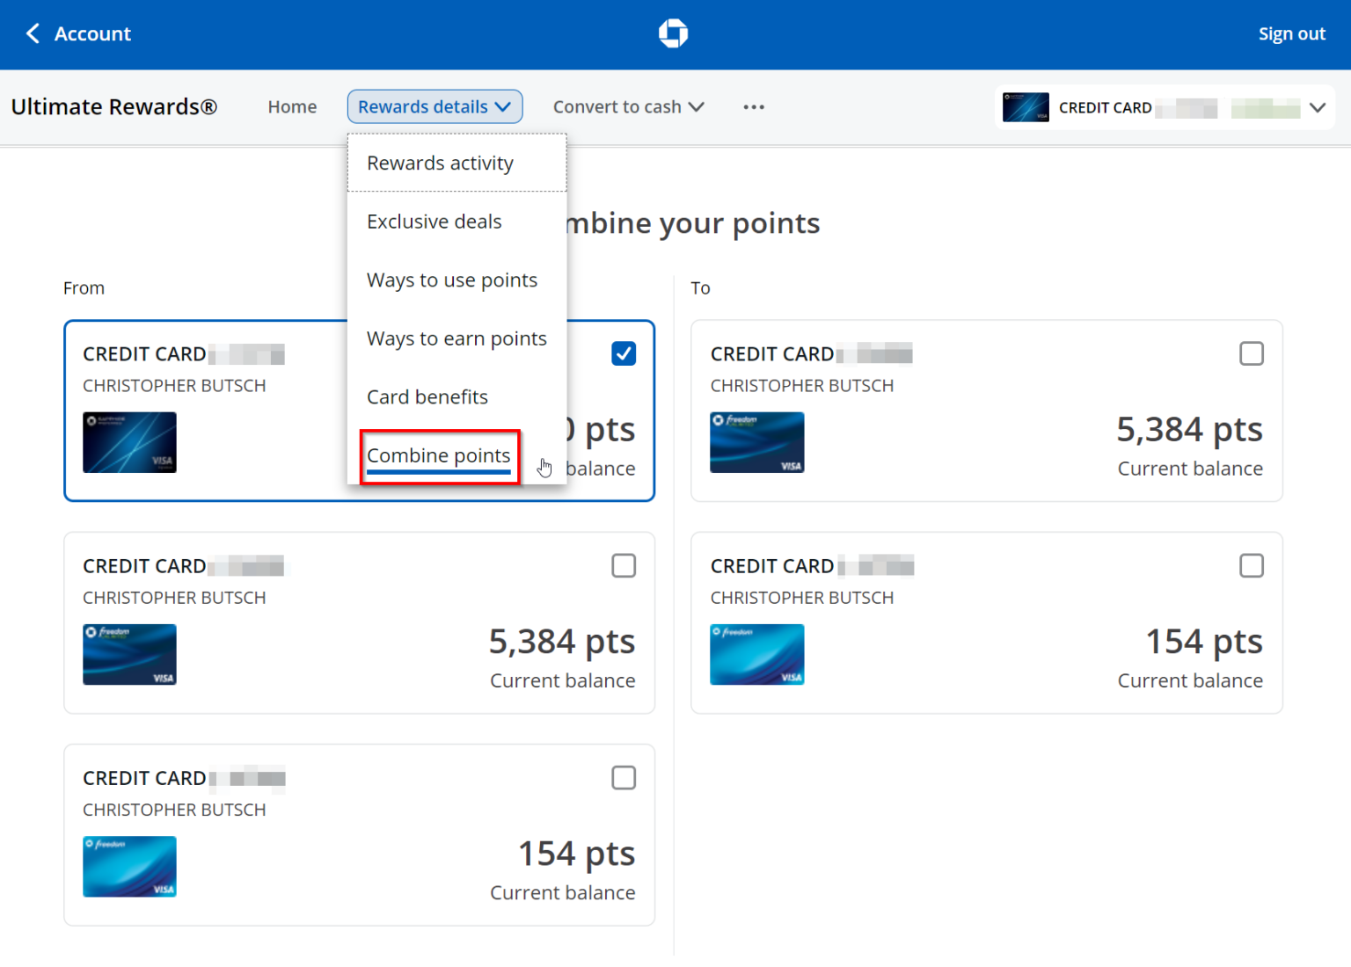Open the Convert to cash dropdown
This screenshot has width=1351, height=967.
628,106
